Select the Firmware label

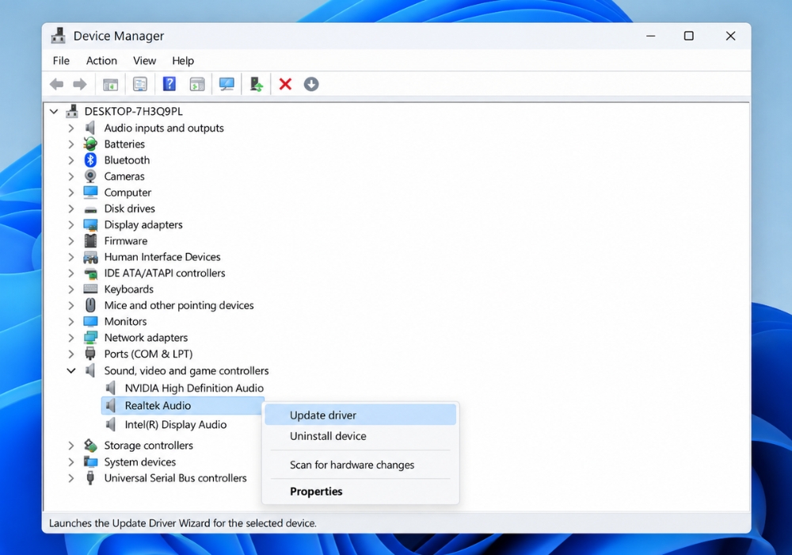[126, 241]
